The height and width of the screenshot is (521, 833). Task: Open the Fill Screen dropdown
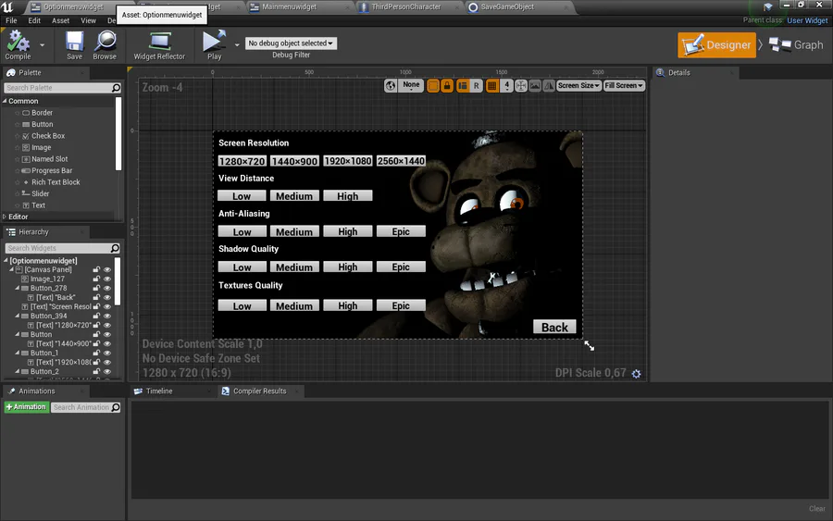pyautogui.click(x=624, y=85)
